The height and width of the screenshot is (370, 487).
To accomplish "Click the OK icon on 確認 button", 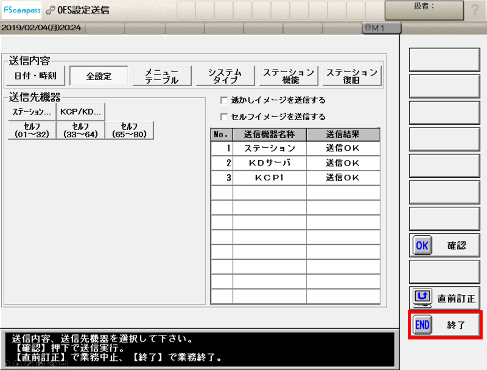I will (x=422, y=246).
